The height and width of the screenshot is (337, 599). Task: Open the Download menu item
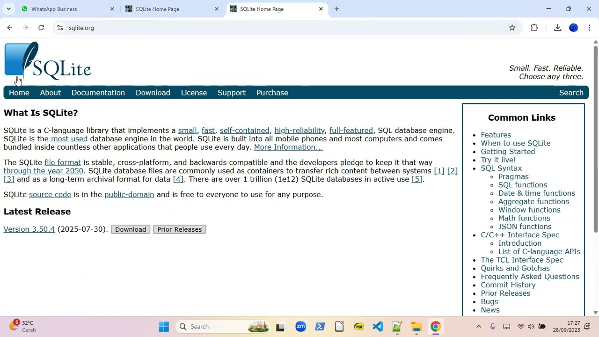click(x=153, y=93)
